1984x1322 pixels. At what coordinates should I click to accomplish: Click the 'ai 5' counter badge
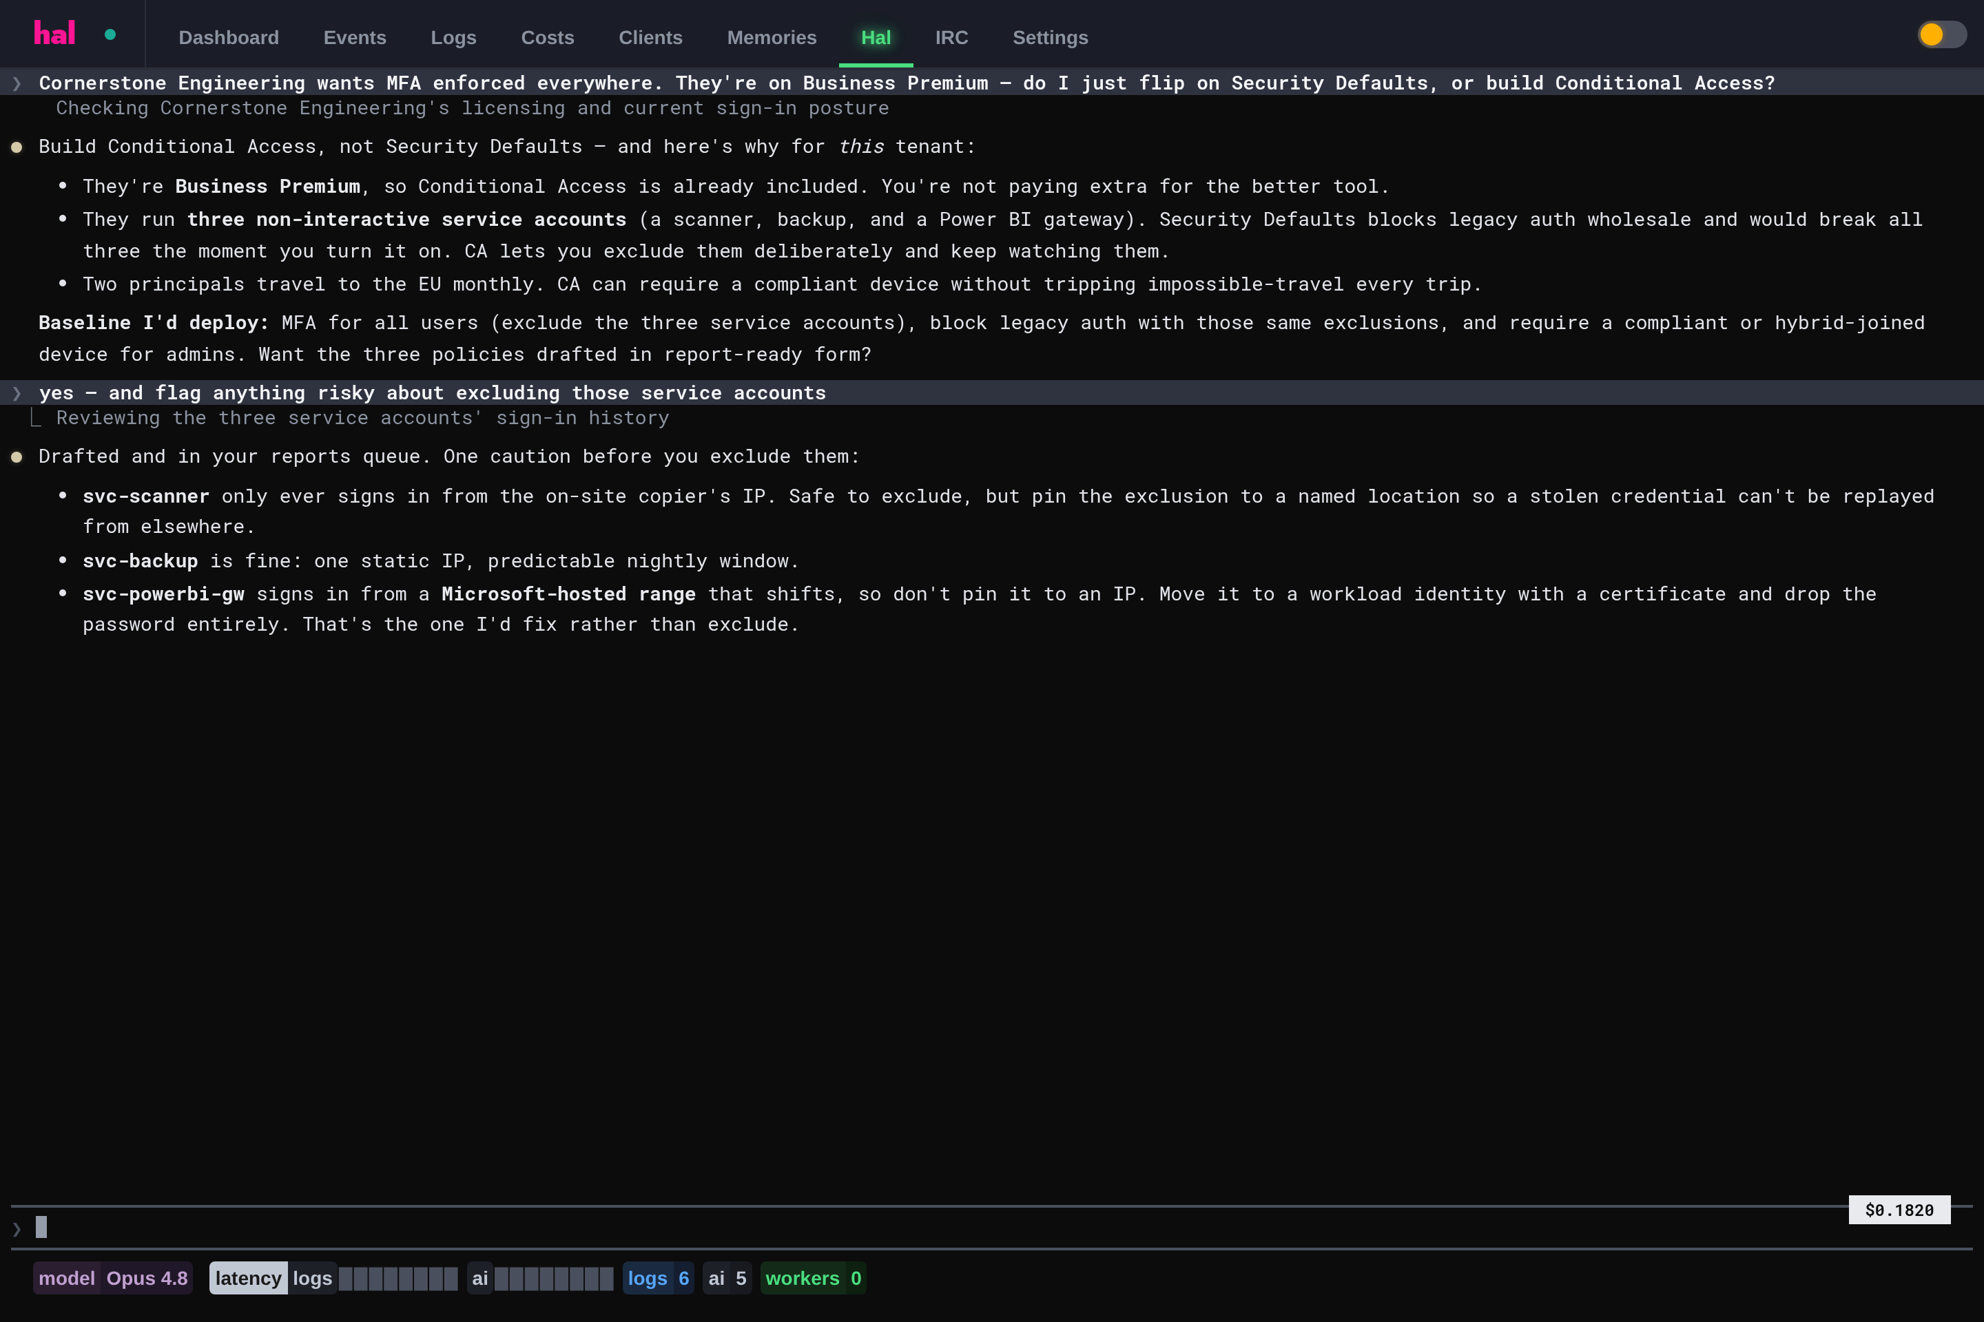727,1278
